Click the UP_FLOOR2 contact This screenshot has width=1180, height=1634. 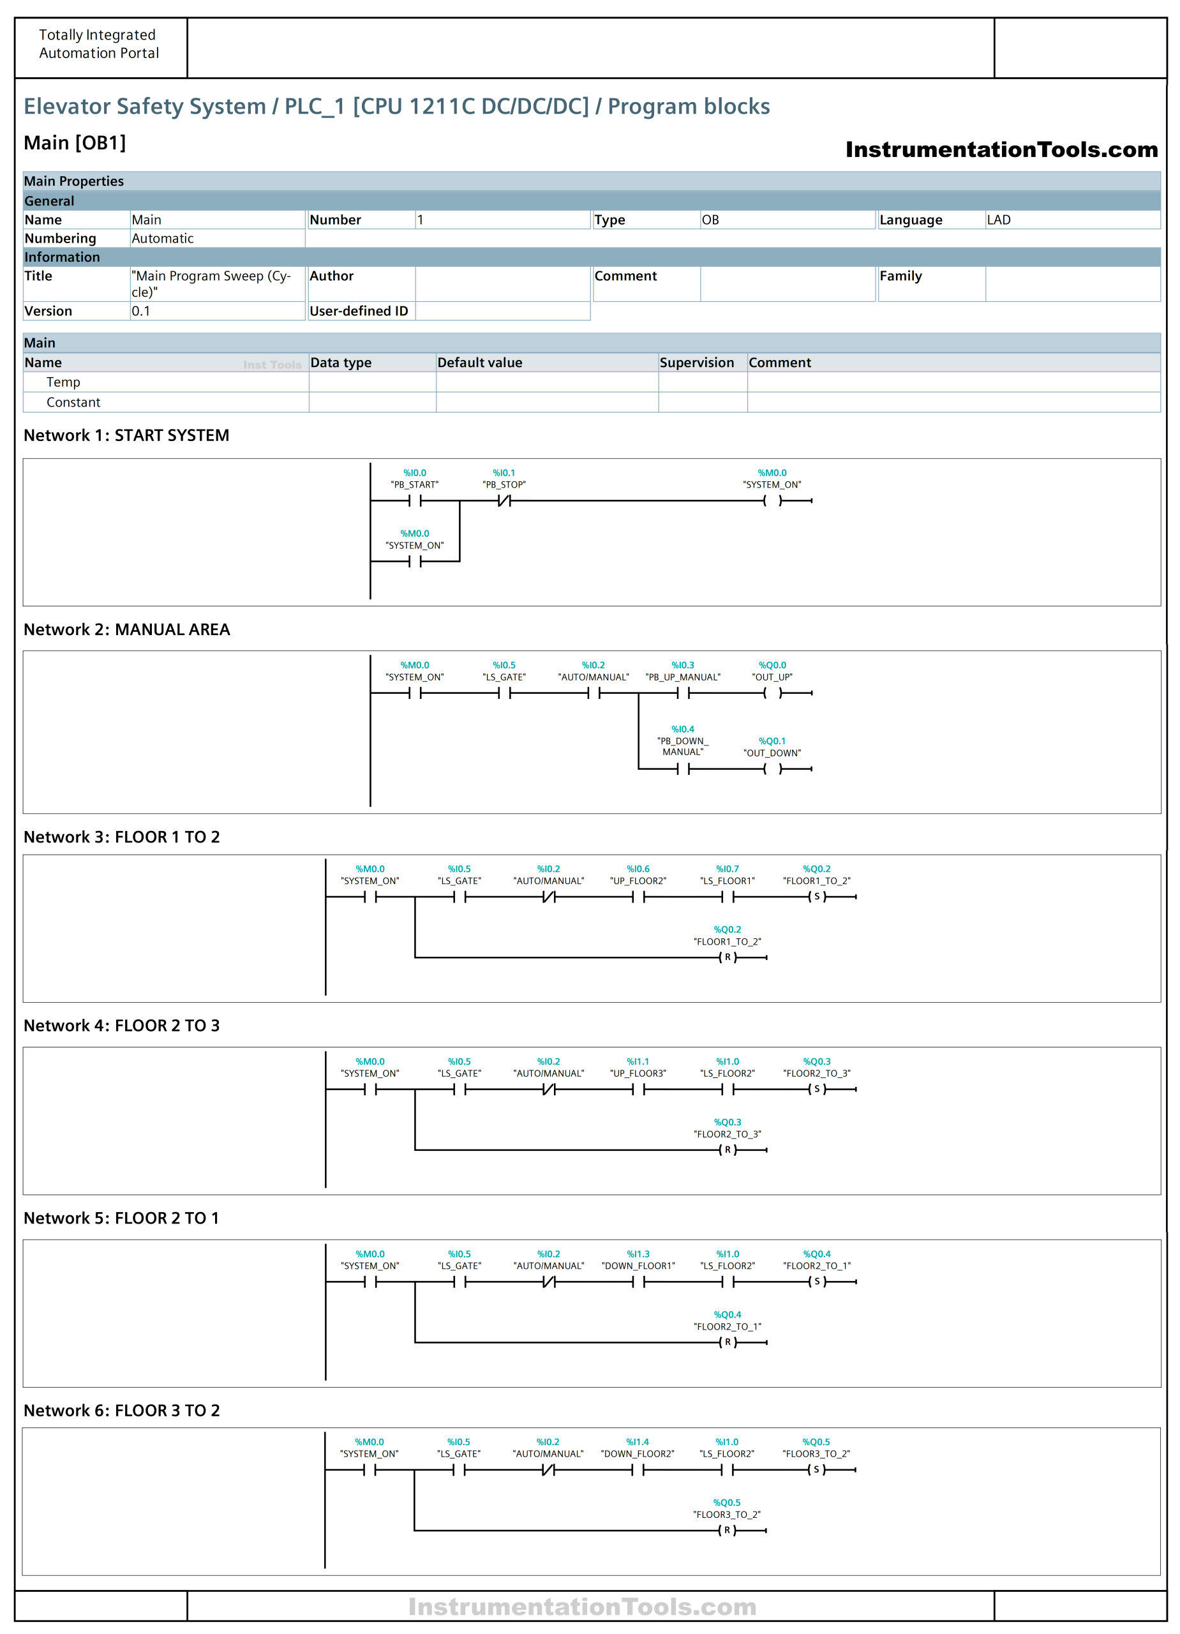(x=638, y=896)
